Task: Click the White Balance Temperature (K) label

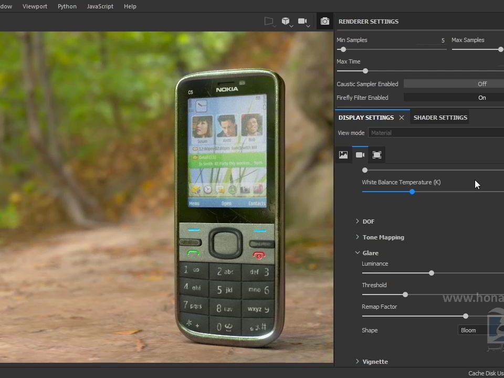Action: (401, 182)
